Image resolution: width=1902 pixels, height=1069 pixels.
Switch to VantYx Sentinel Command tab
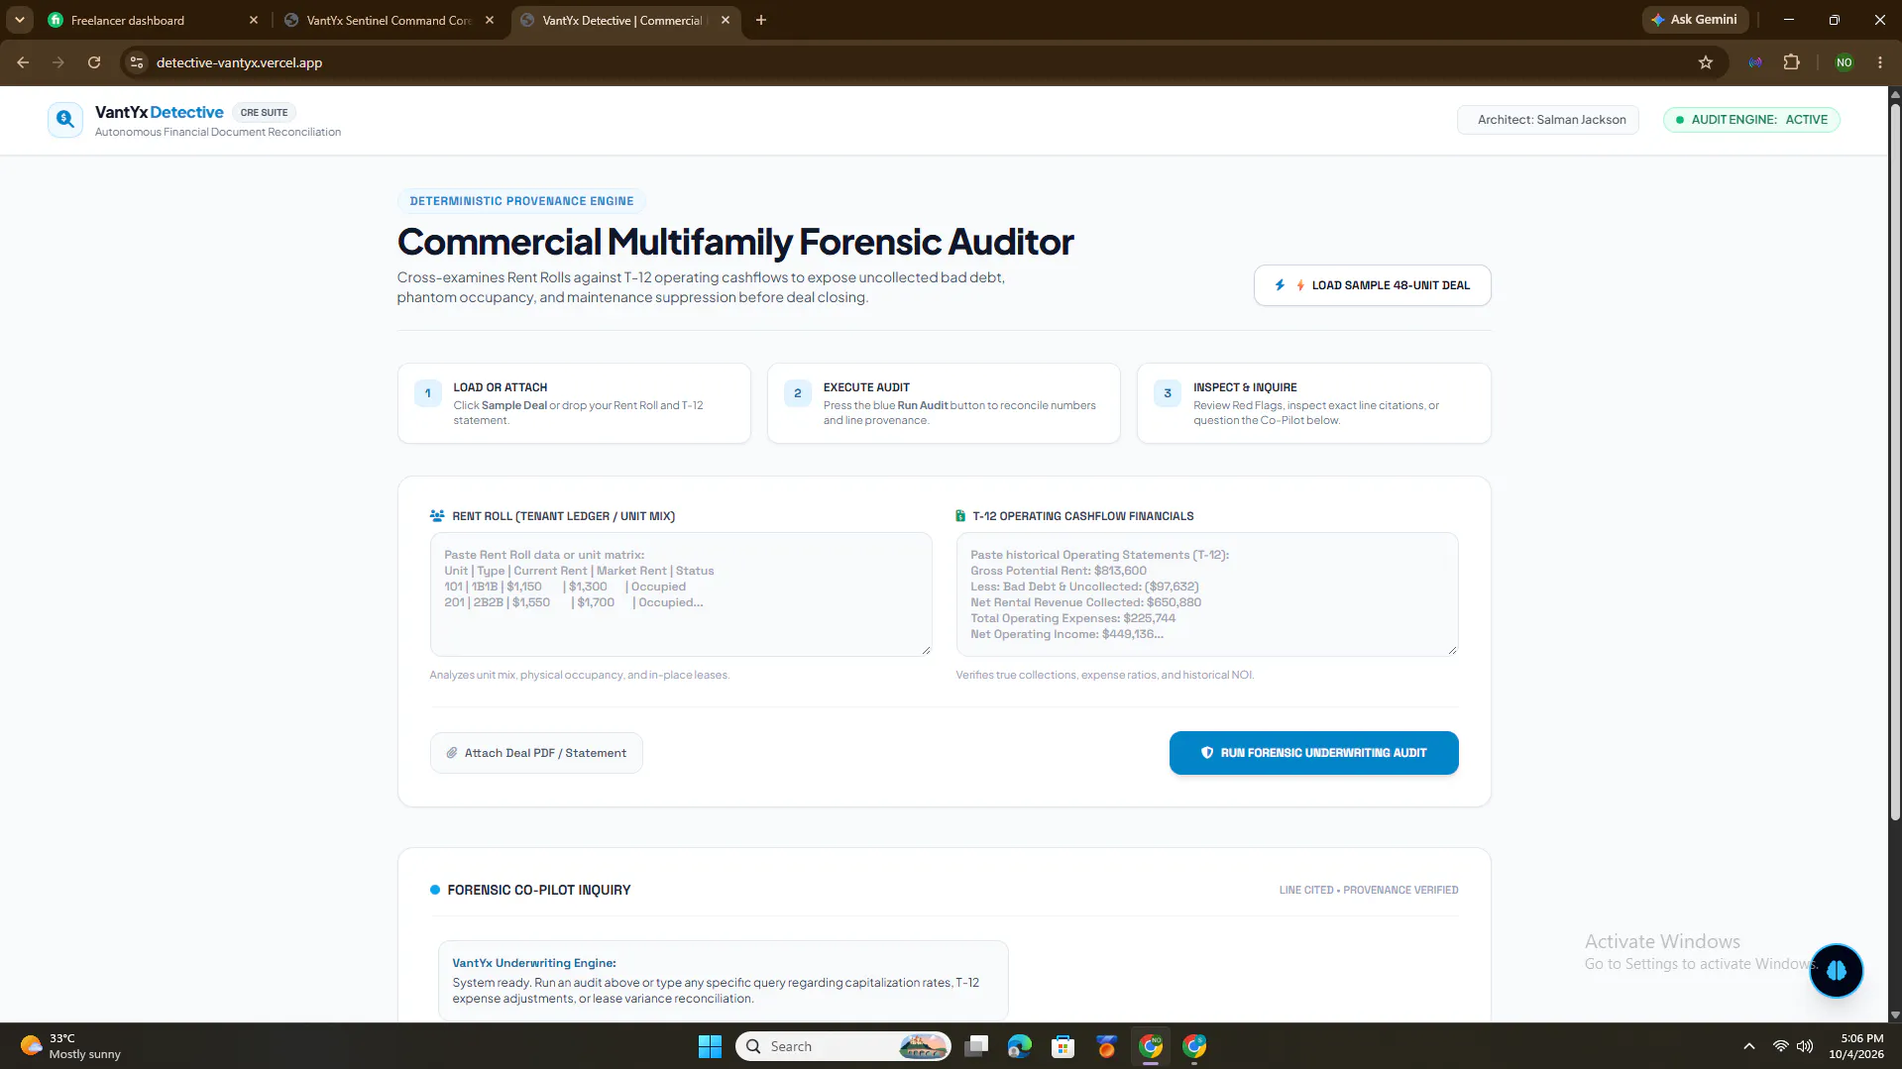[x=388, y=20]
